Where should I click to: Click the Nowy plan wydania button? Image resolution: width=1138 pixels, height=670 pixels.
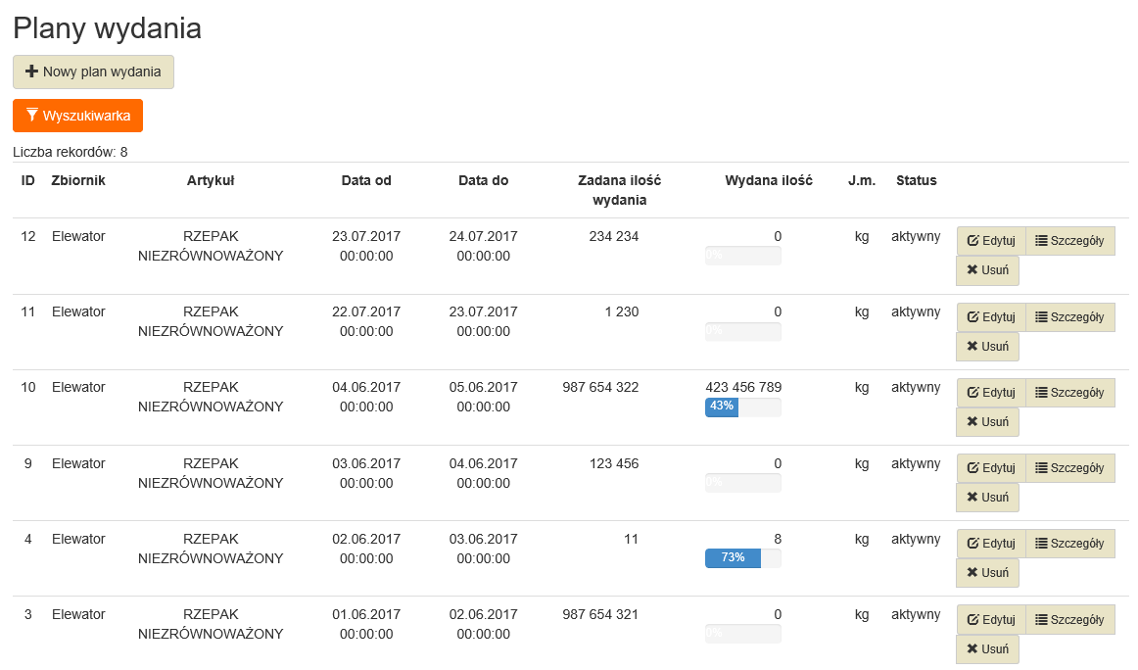[x=93, y=72]
